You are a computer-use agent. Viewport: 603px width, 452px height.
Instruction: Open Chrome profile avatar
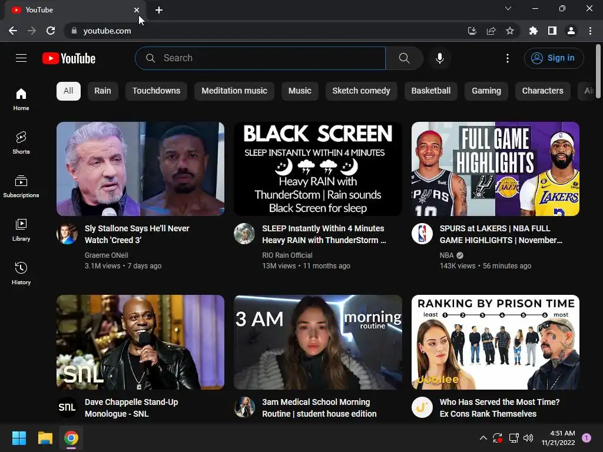tap(571, 31)
